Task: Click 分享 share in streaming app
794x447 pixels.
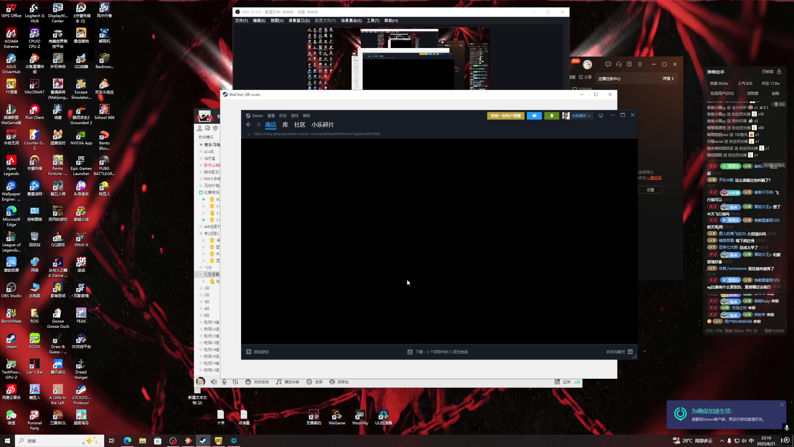Action: [585, 77]
